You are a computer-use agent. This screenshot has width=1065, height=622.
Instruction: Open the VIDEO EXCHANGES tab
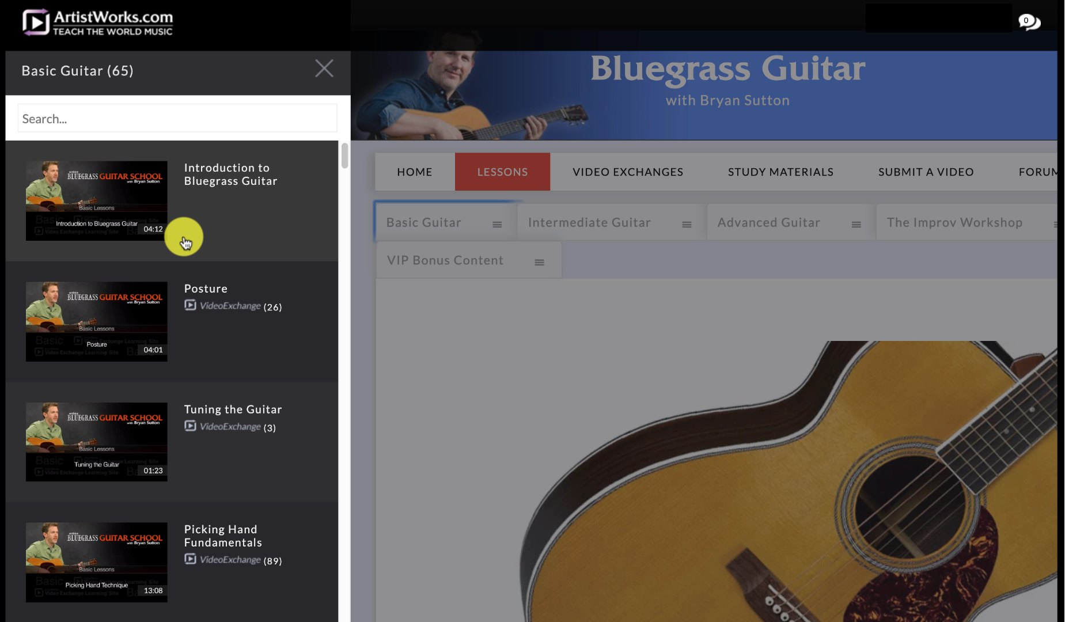tap(628, 172)
